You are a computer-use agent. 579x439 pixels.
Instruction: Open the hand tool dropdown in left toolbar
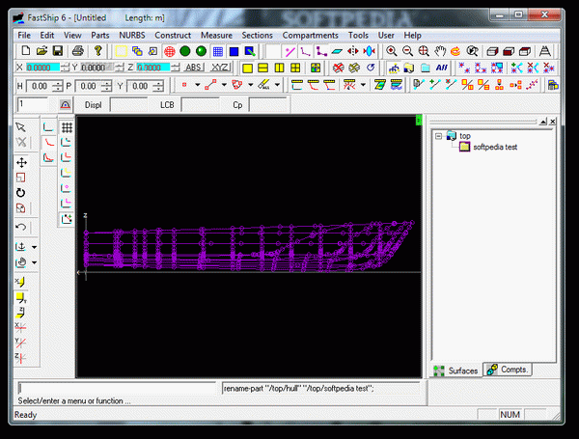[x=35, y=262]
